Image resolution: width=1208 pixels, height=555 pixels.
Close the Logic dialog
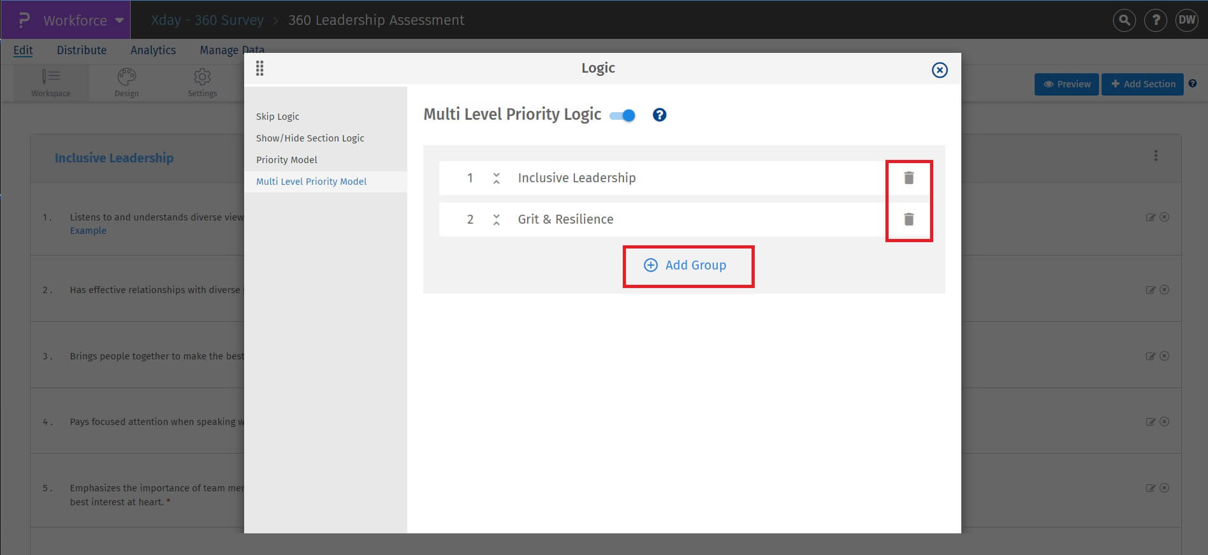(x=939, y=70)
